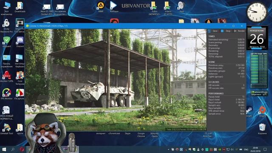
Task: Select the Sticky Password Pro icon
Action: 7,26
